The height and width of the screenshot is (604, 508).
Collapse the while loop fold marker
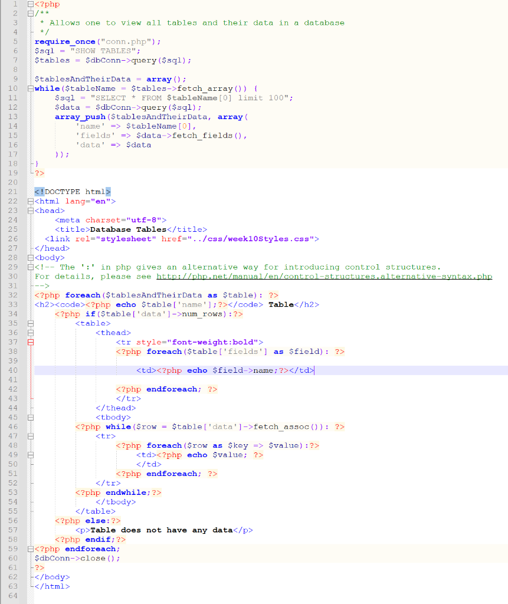coord(31,88)
